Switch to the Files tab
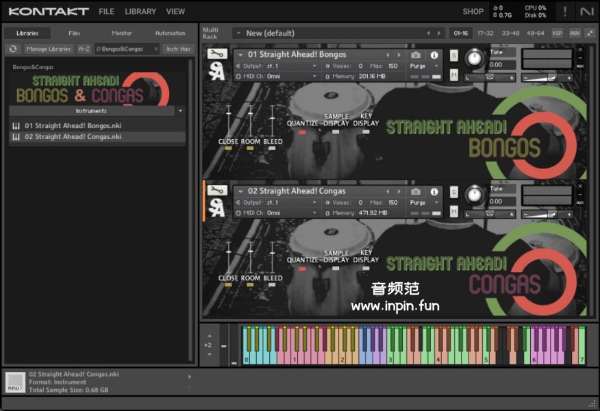Viewport: 600px width, 411px height. tap(74, 33)
